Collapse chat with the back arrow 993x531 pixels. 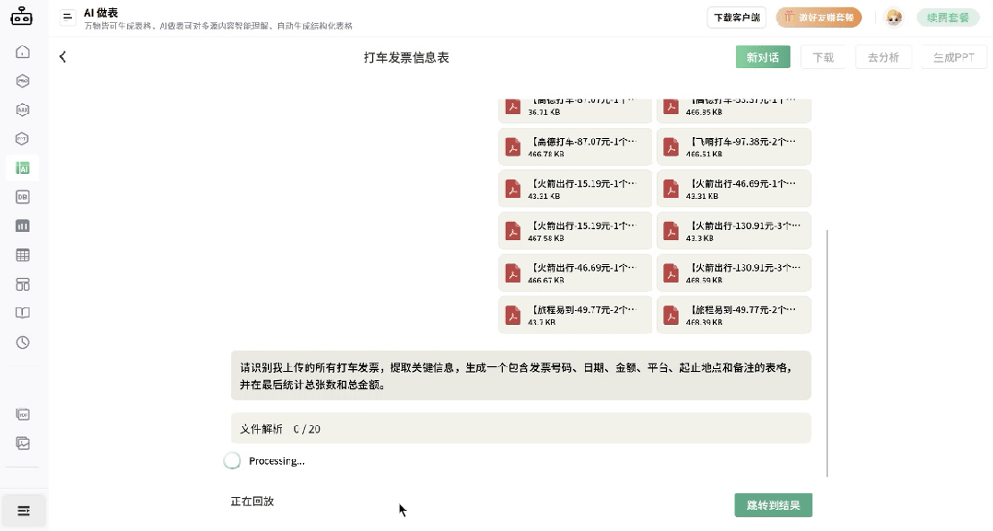tap(62, 56)
